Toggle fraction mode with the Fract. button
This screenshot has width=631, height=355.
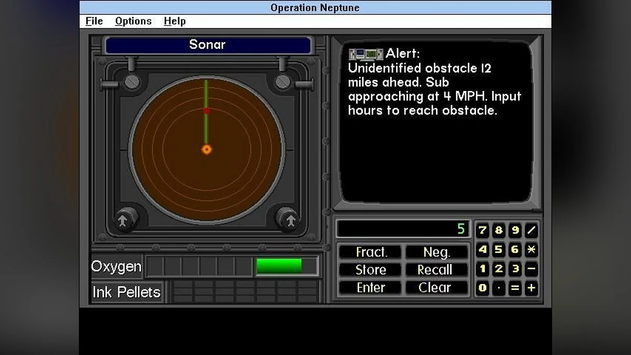point(370,252)
